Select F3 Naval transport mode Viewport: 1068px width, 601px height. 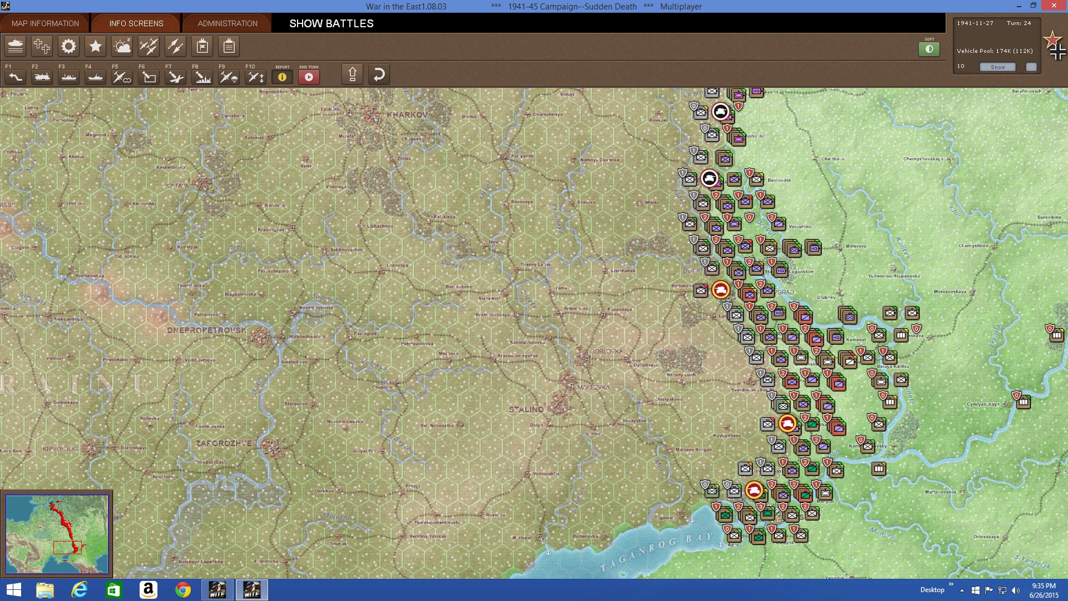tap(69, 77)
